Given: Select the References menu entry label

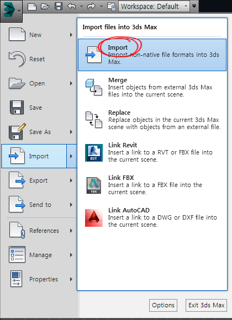Looking at the screenshot, I should 44,231.
